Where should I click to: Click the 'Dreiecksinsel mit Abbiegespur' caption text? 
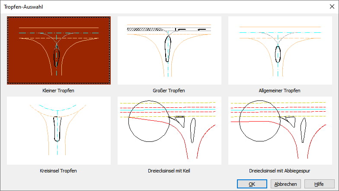[x=279, y=171]
